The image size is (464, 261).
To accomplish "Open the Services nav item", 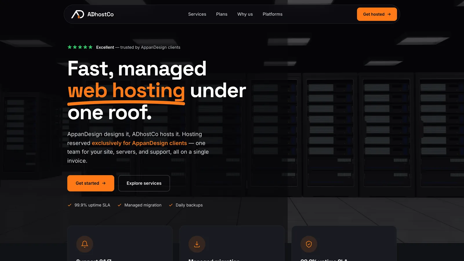I will pos(197,14).
